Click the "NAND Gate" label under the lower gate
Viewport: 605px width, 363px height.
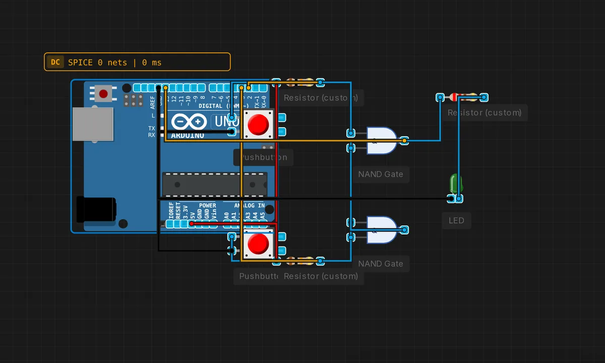381,263
